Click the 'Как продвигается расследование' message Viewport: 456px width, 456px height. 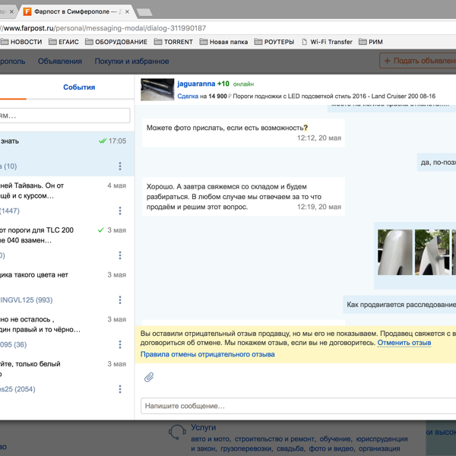point(399,305)
